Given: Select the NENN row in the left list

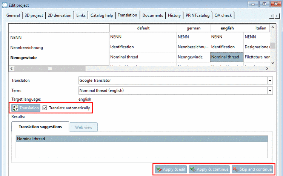Looking at the screenshot, I should [59, 38].
